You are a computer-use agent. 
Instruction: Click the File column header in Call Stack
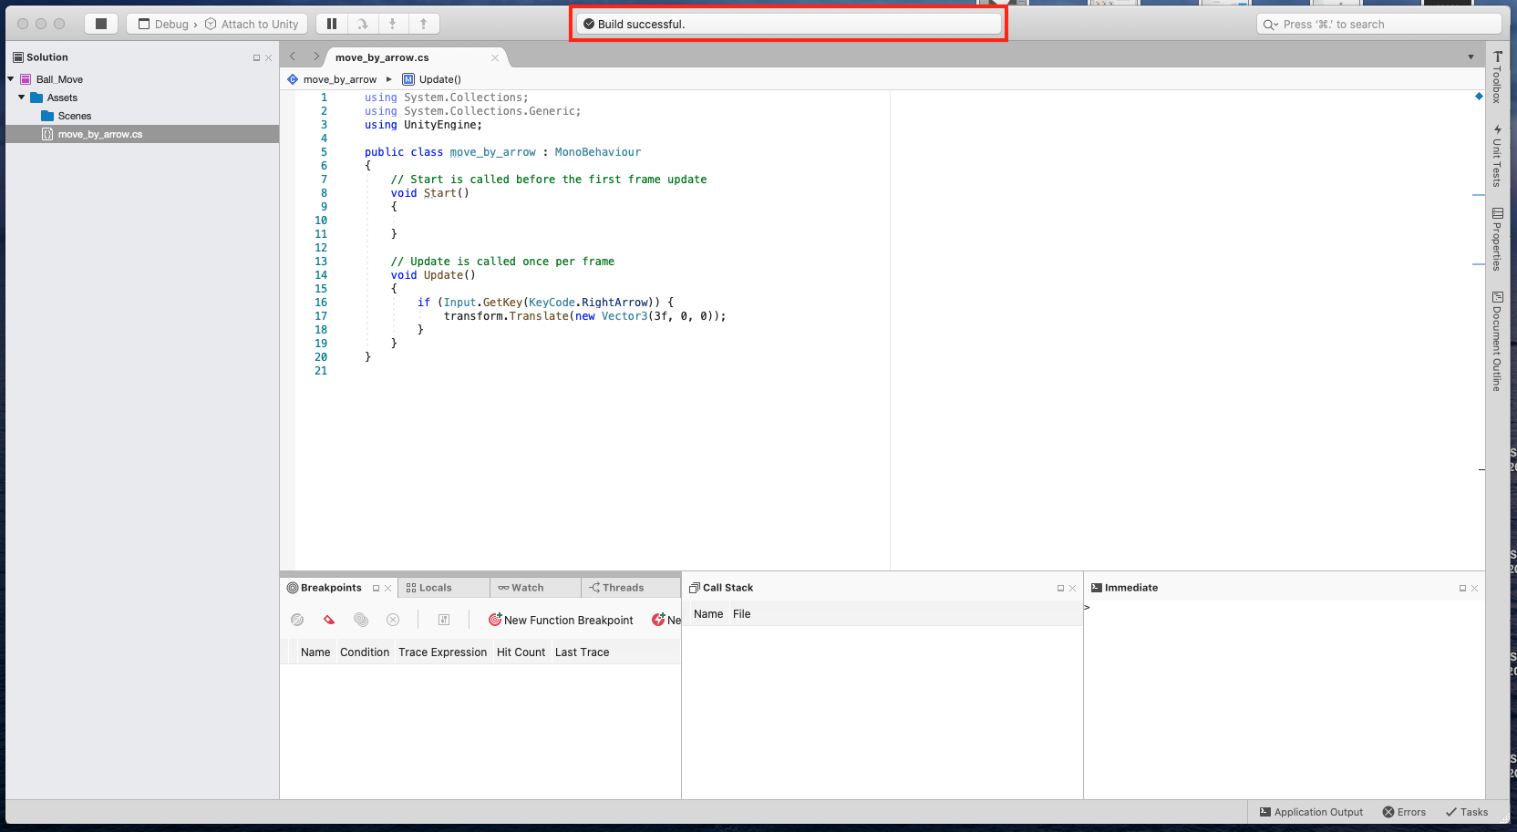(x=742, y=614)
